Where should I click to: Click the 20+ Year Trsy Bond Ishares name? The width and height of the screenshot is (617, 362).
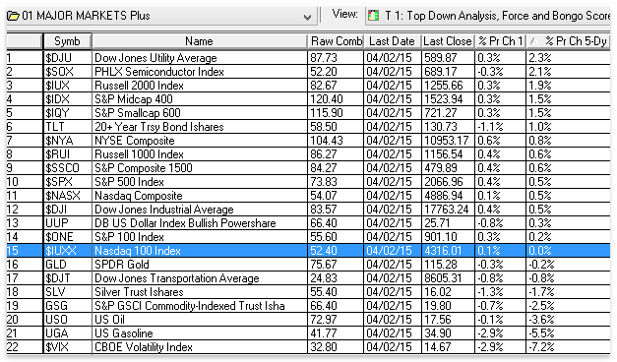tap(159, 127)
